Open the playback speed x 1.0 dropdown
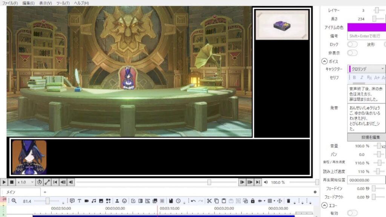 tap(26, 182)
